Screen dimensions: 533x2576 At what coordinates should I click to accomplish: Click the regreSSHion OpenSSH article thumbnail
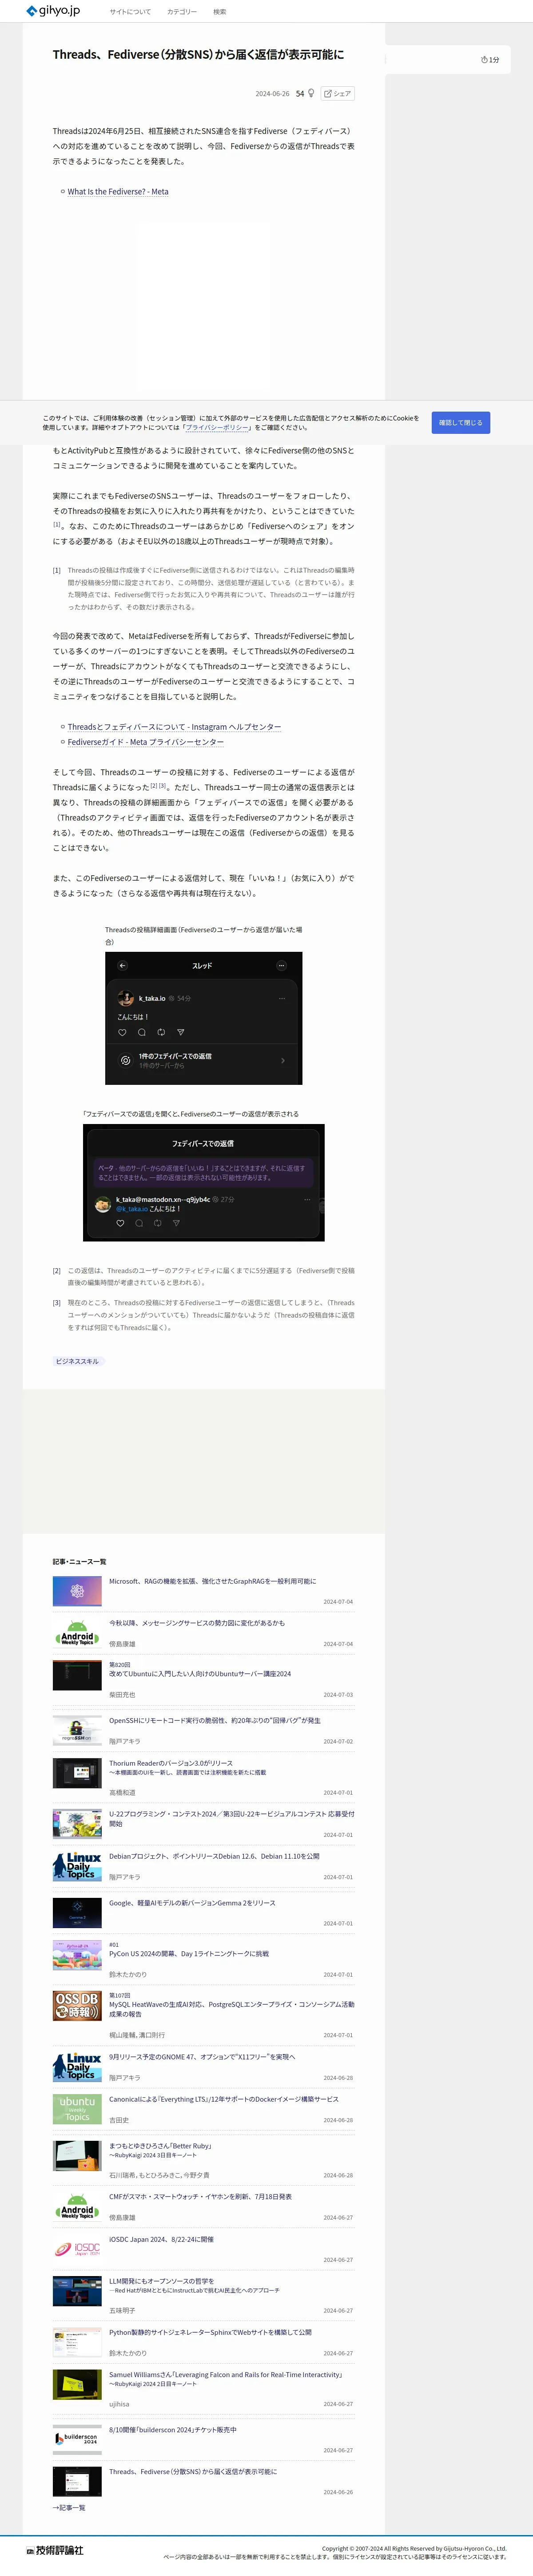coord(77,1731)
